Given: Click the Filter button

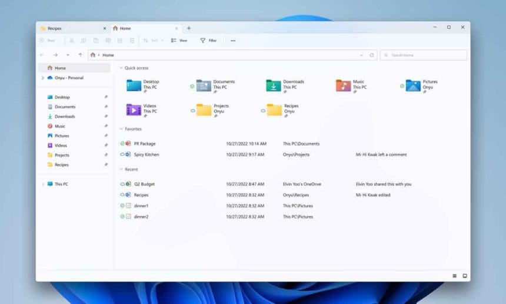Looking at the screenshot, I should pyautogui.click(x=208, y=41).
